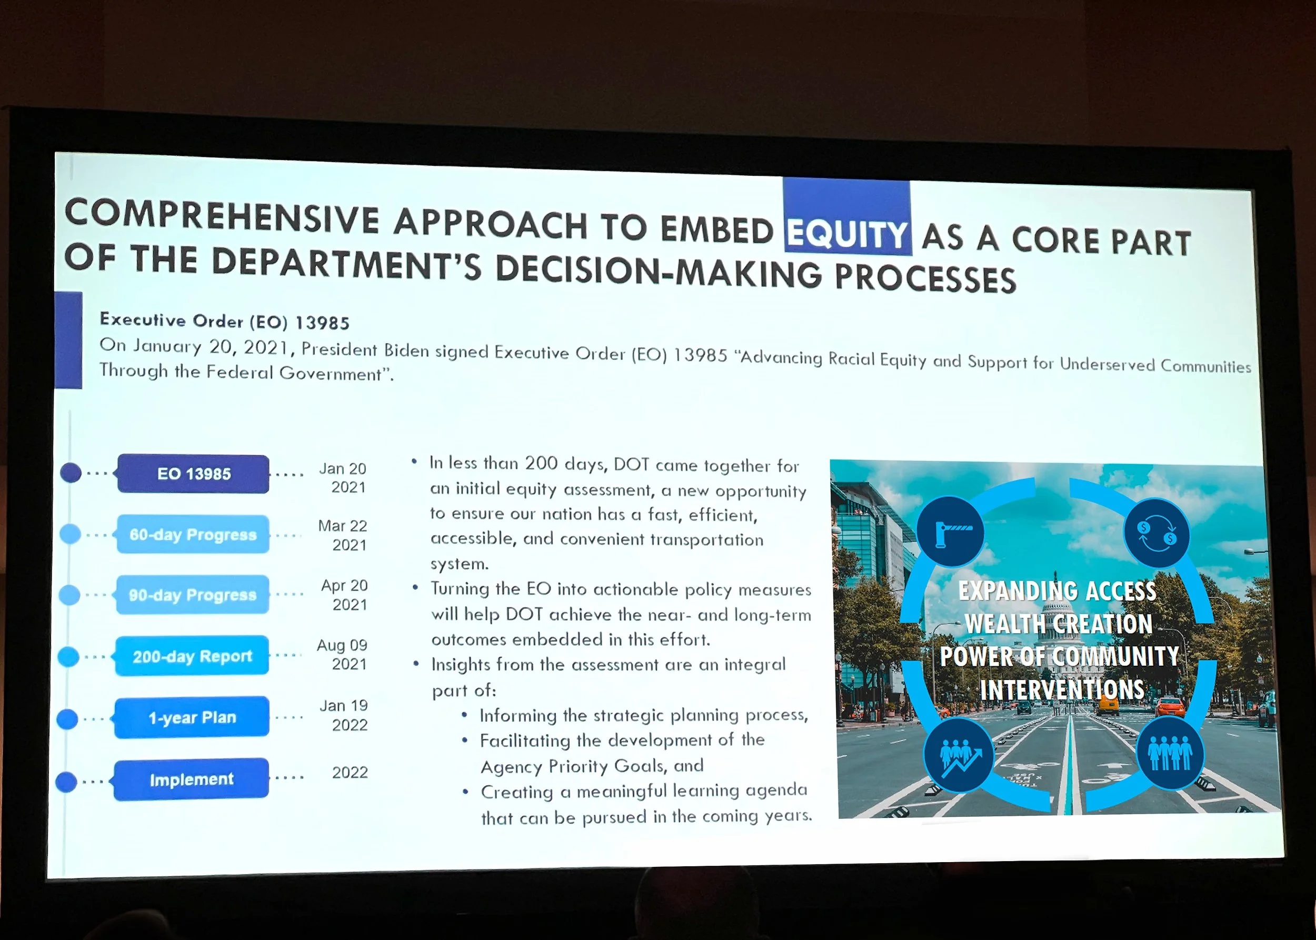The image size is (1316, 940).
Task: Click the dollar exchange cycle icon
Action: pos(1156,533)
